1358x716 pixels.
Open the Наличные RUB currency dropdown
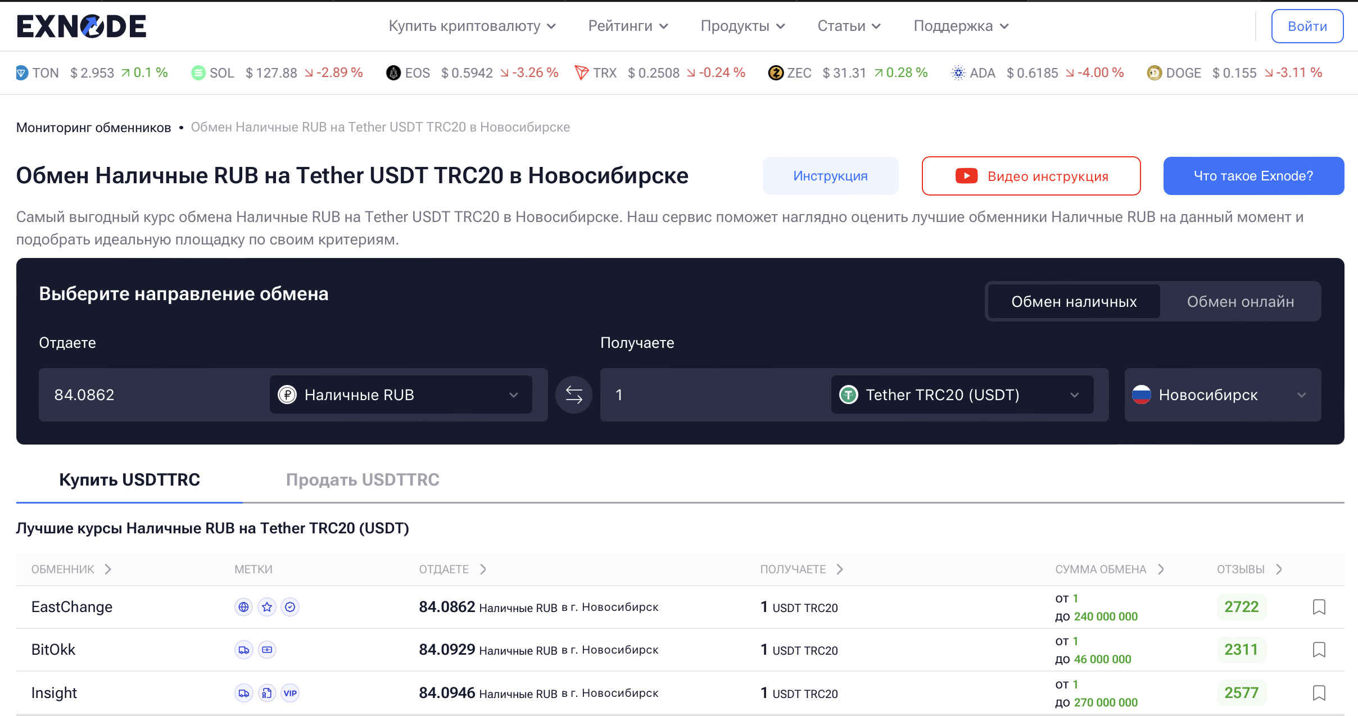[x=400, y=395]
